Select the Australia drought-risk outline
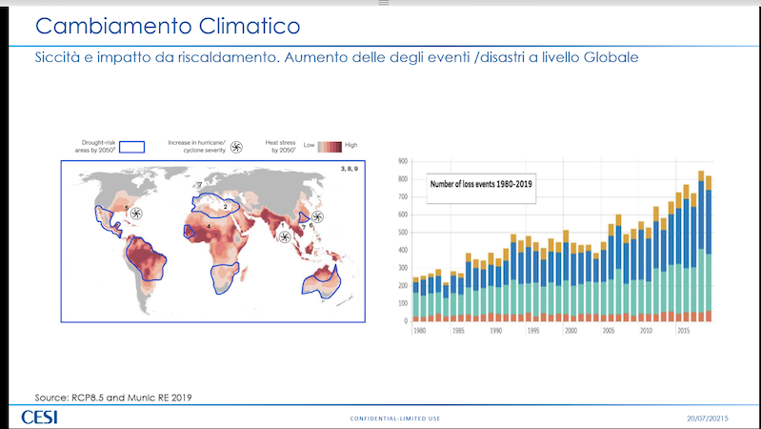The width and height of the screenshot is (761, 429). point(322,280)
